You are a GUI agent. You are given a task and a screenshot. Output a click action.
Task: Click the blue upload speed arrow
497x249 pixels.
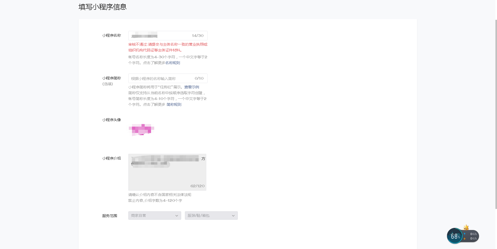[x=464, y=234]
